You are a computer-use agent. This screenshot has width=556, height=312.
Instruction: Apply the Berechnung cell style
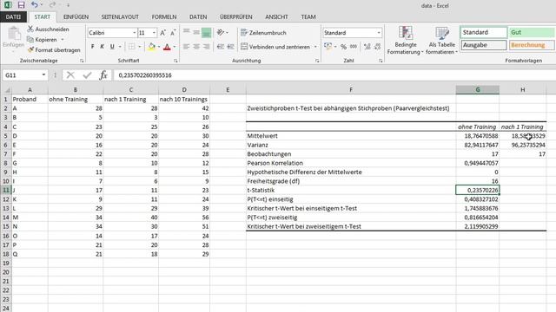[x=531, y=45]
